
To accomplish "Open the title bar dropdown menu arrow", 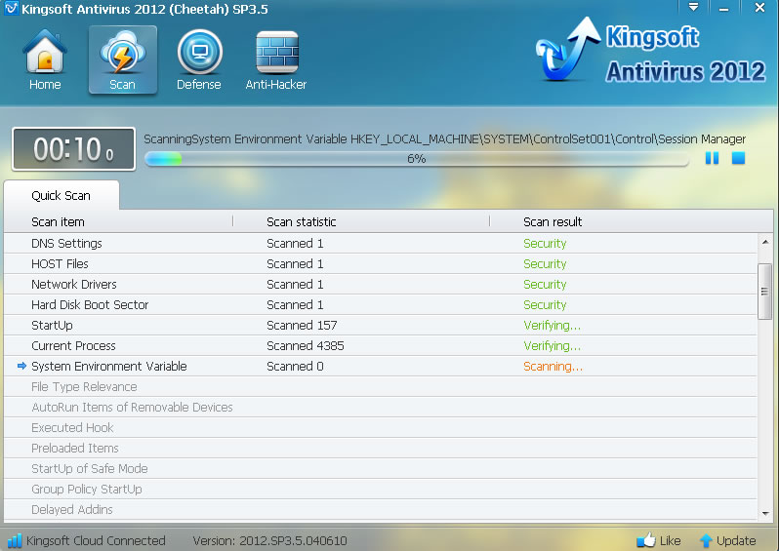I will point(693,7).
